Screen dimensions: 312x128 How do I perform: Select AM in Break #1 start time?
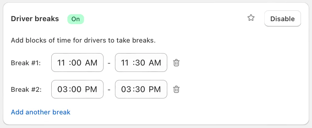tap(91, 63)
